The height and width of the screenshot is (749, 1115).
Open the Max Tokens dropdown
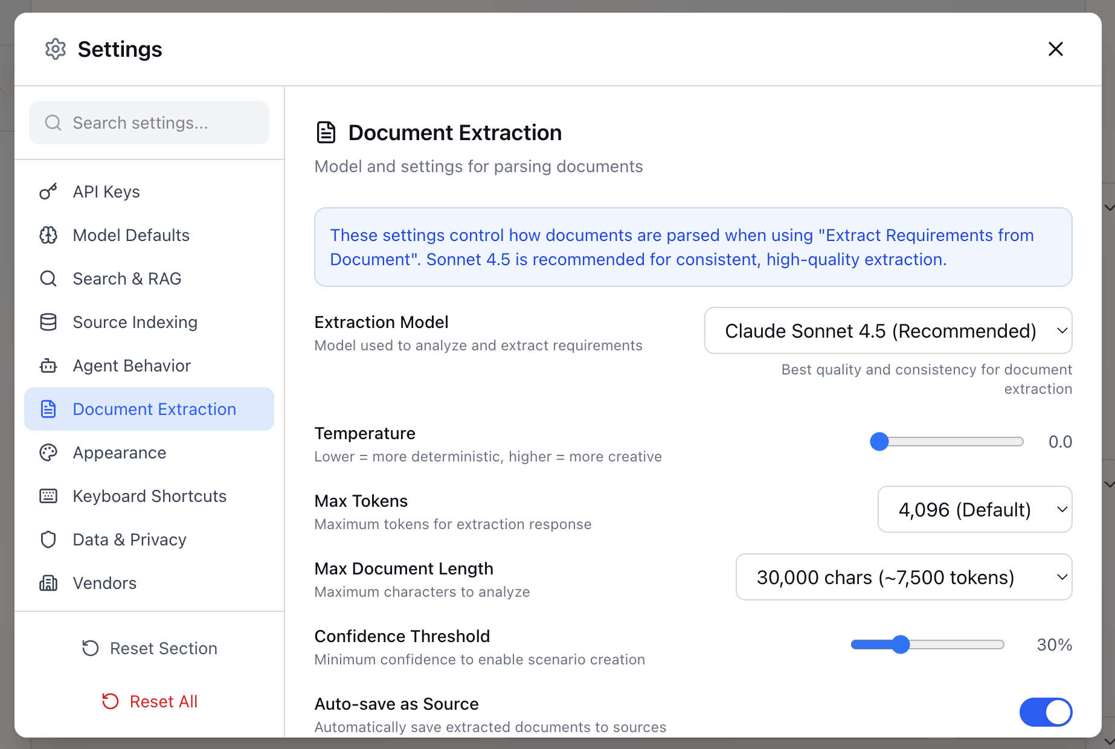(x=974, y=509)
